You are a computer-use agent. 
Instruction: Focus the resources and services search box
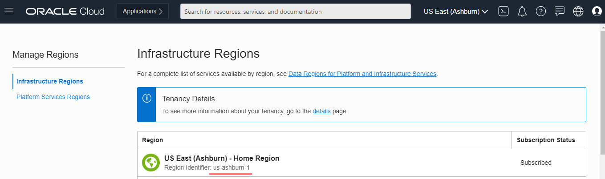pos(295,12)
